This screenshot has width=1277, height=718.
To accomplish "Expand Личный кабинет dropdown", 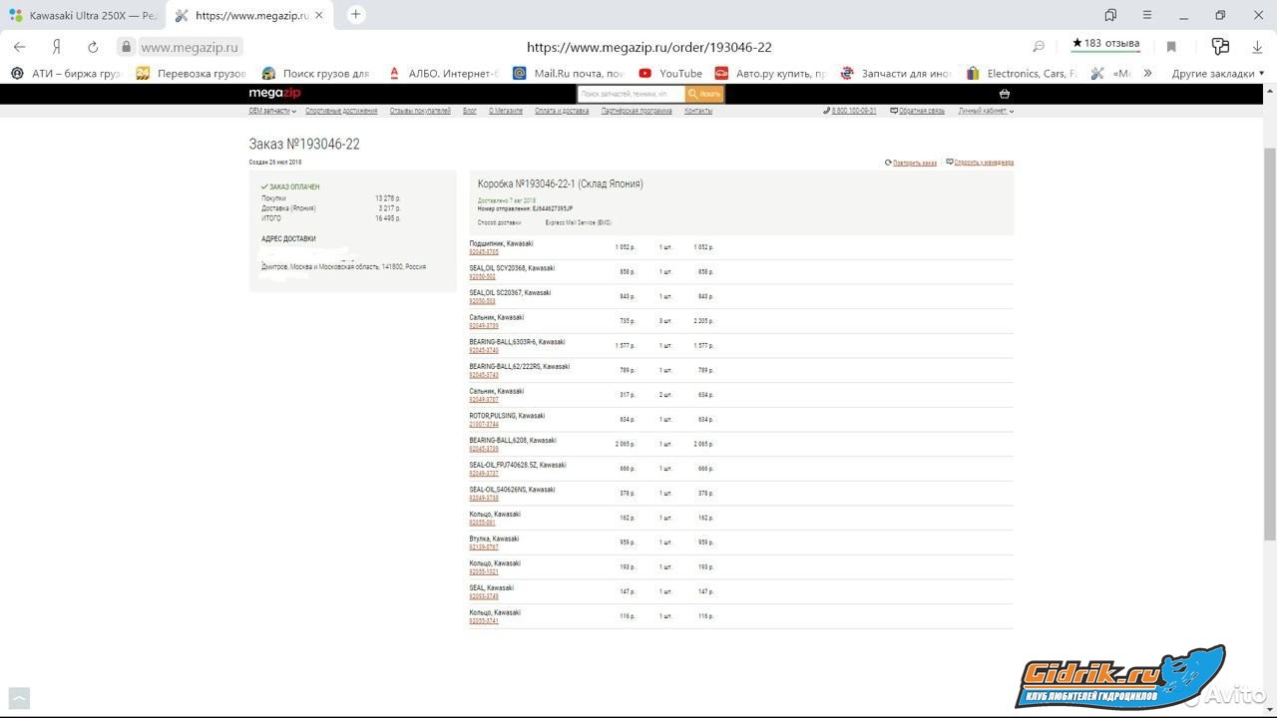I will [x=986, y=111].
